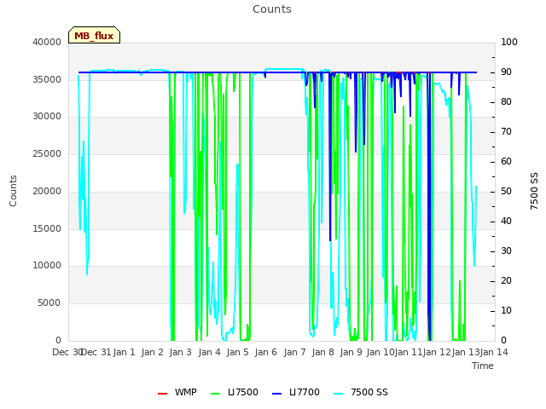The width and height of the screenshot is (546, 409).
Task: Click the 15000 left axis tick label
Action: point(47,228)
